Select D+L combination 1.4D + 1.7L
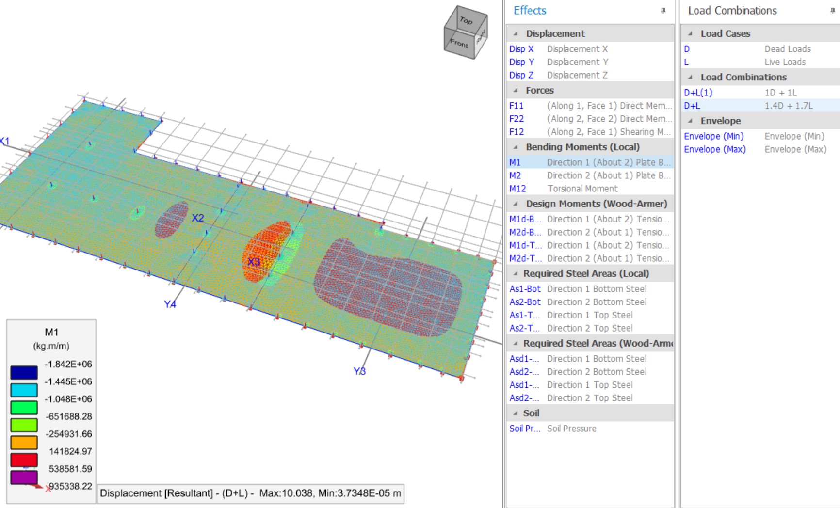 tap(760, 106)
